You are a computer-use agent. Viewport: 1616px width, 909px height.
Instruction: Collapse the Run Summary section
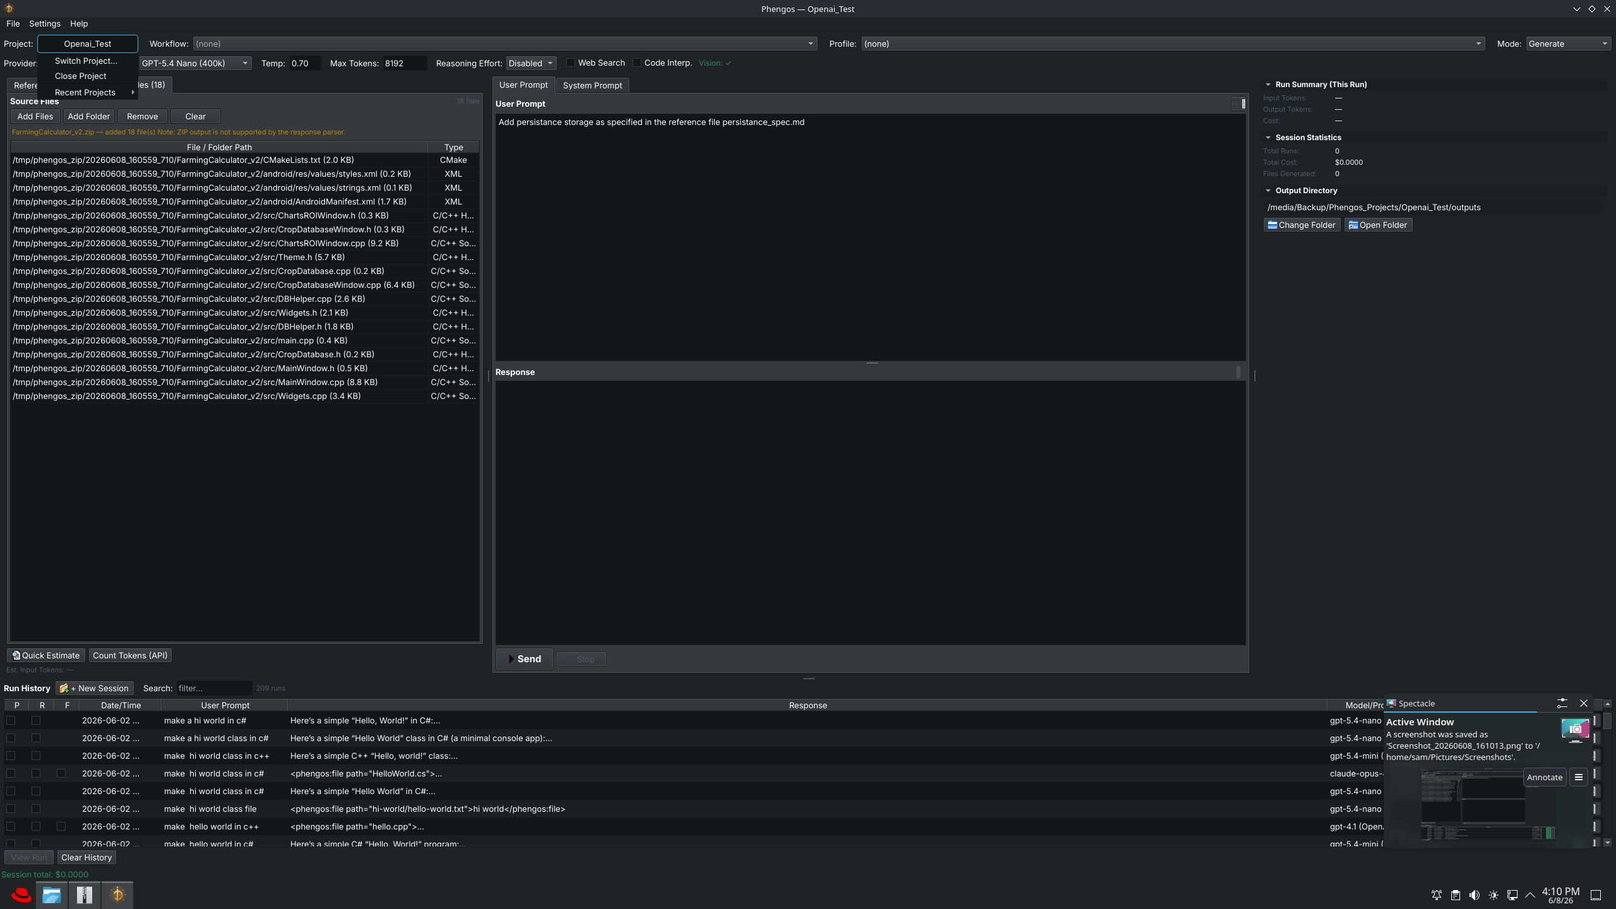click(1268, 85)
